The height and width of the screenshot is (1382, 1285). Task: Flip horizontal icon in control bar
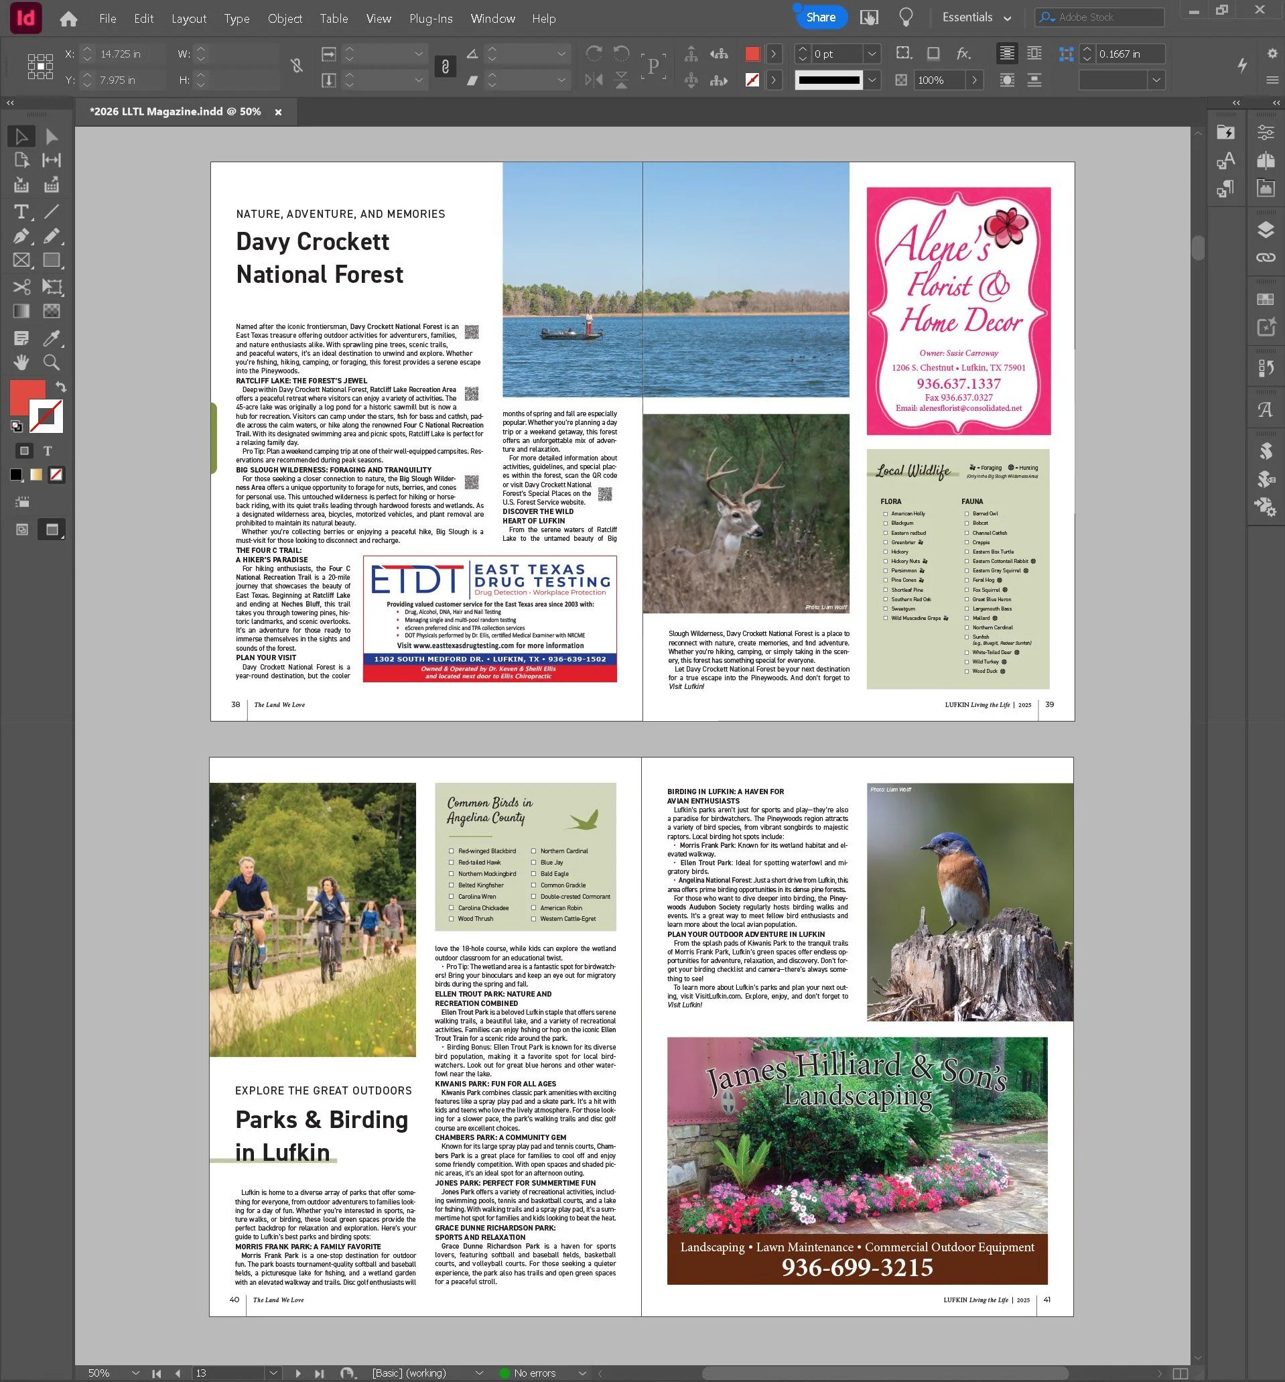click(x=594, y=80)
